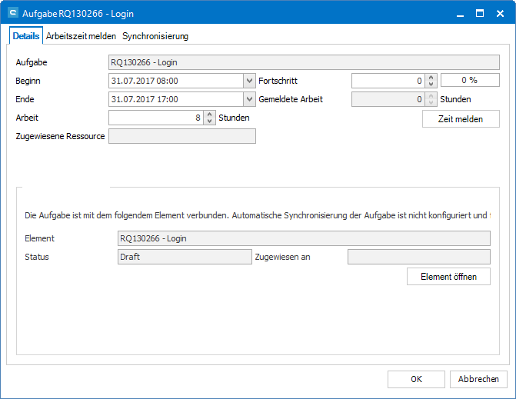Click the Beginn date text field
Viewport: 516px width, 399px height.
(x=175, y=80)
